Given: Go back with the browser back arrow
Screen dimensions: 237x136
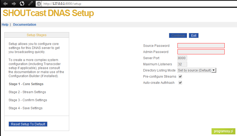Looking at the screenshot, I should tap(5, 4).
